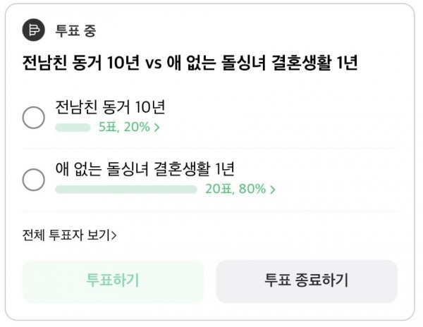Select the 애 없는 돌싱녀 결혼생활 1년 radio button
423x327 pixels.
pyautogui.click(x=34, y=179)
